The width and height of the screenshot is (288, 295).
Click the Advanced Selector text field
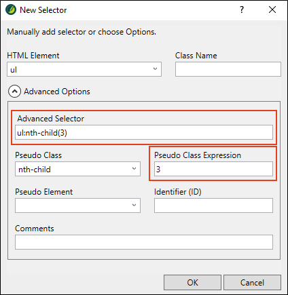point(144,132)
